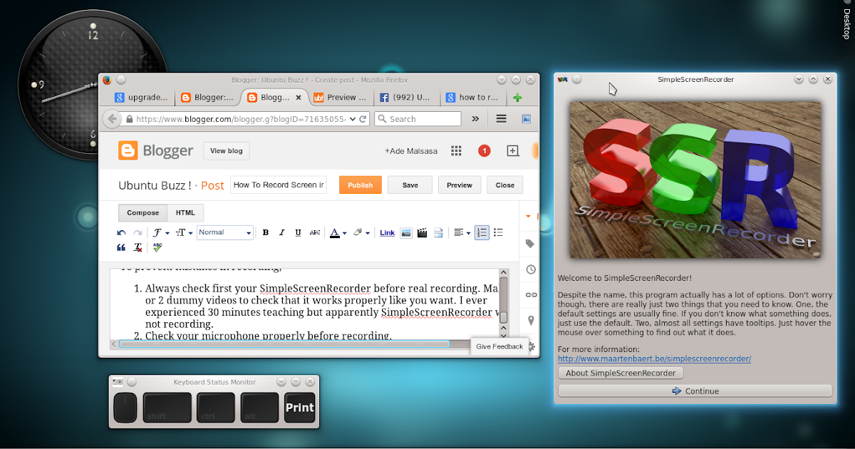Viewport: 855px width, 449px height.
Task: Toggle underline formatting
Action: point(298,232)
